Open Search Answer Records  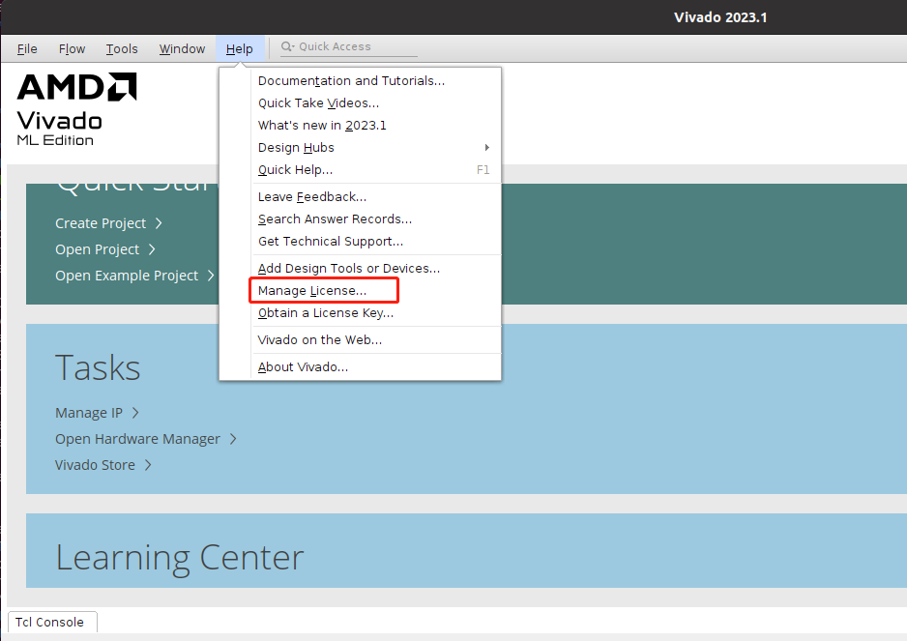coord(335,219)
